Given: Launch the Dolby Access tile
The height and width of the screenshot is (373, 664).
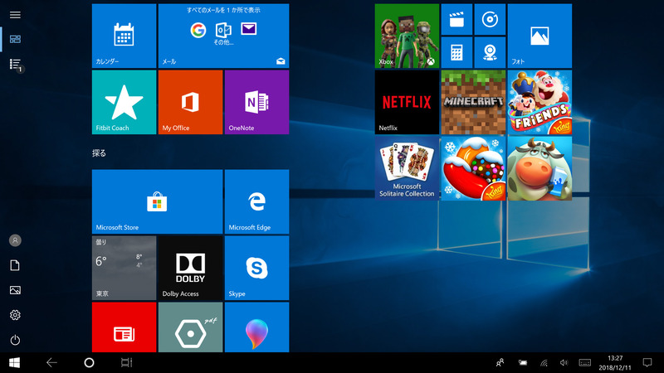Looking at the screenshot, I should (x=191, y=268).
